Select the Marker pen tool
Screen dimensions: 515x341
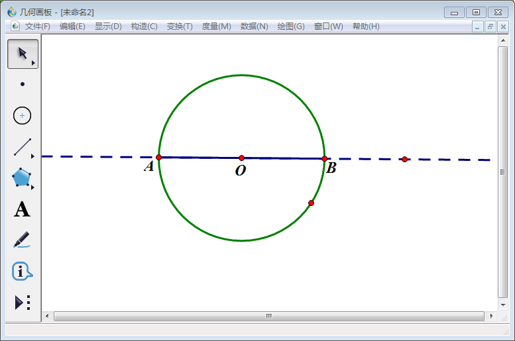23,240
